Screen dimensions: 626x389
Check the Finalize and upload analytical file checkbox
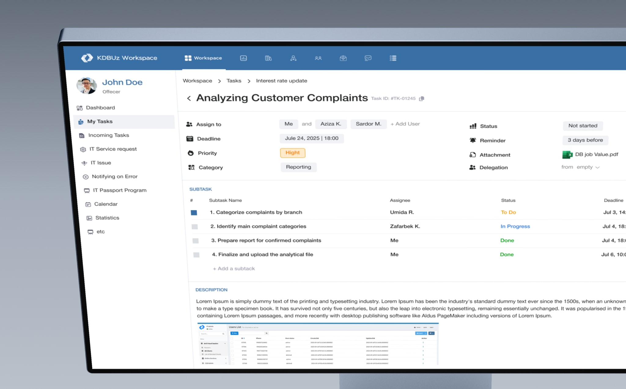tap(196, 255)
